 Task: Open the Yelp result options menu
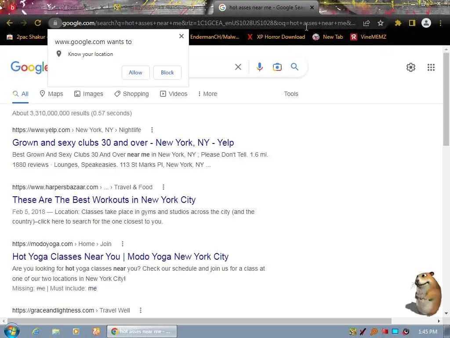point(152,130)
